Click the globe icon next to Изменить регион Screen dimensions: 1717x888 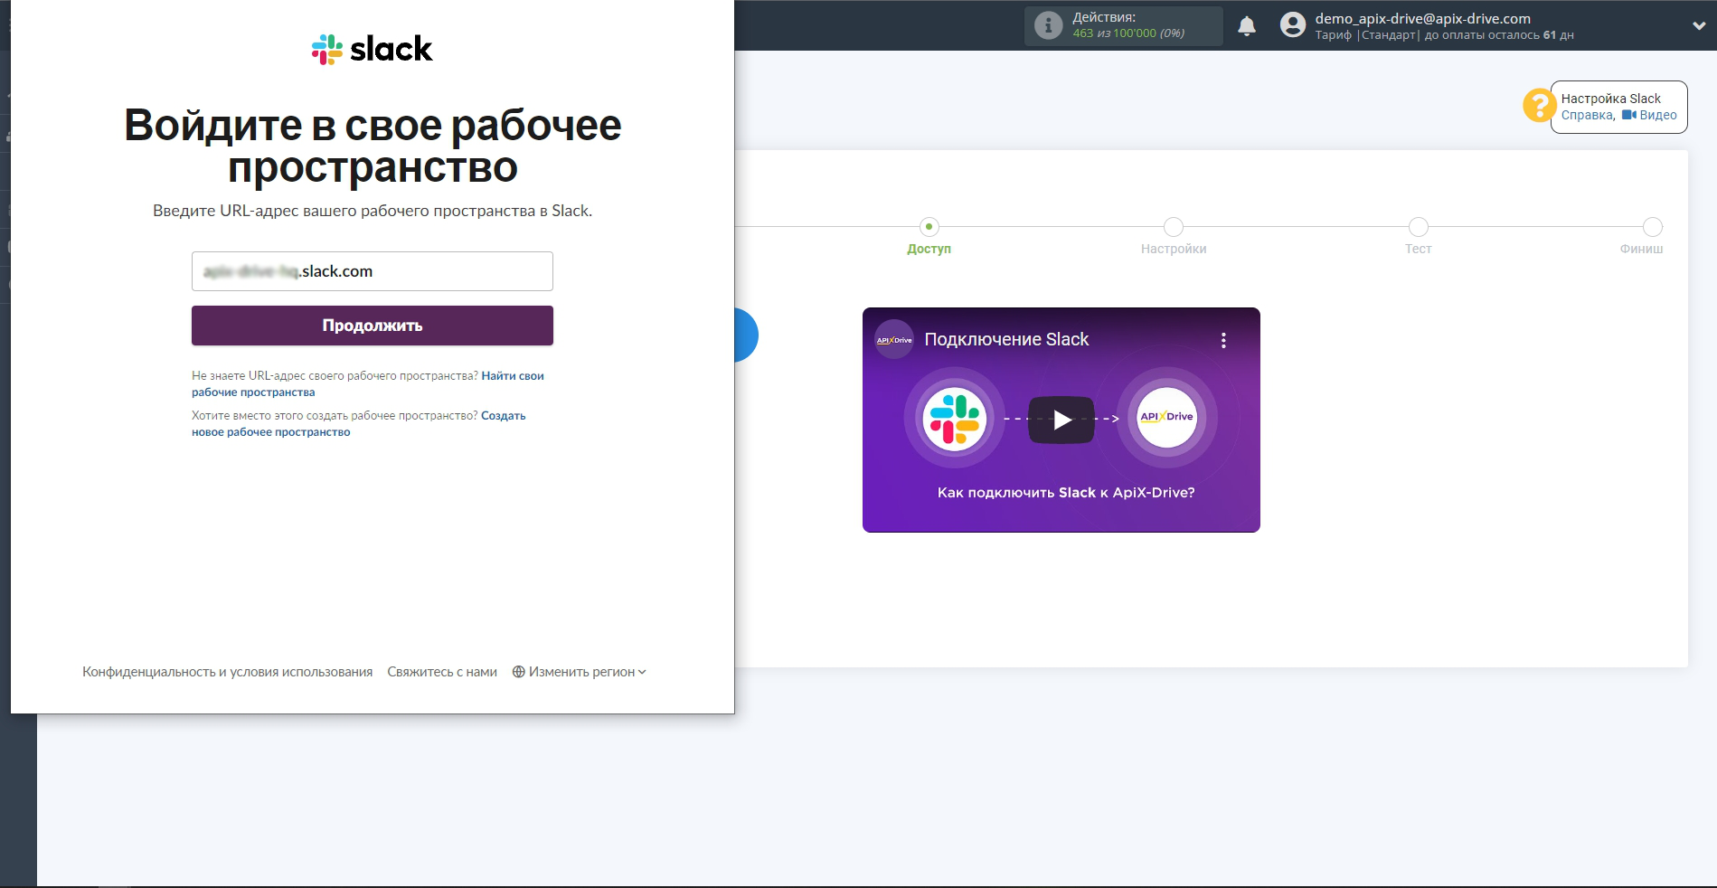coord(519,672)
